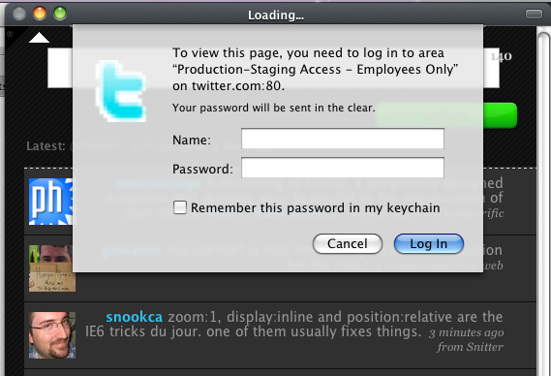The width and height of the screenshot is (551, 376).
Task: Click the yellow minimize window button
Action: (x=40, y=14)
